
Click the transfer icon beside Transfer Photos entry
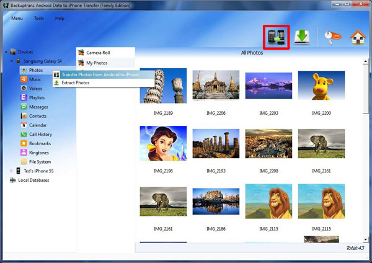56,74
